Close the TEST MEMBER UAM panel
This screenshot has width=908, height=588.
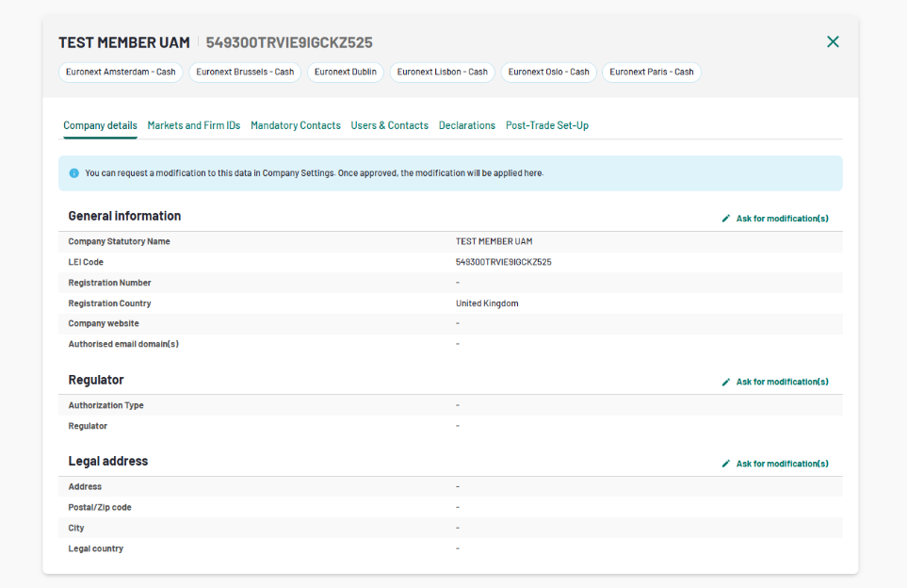[833, 41]
